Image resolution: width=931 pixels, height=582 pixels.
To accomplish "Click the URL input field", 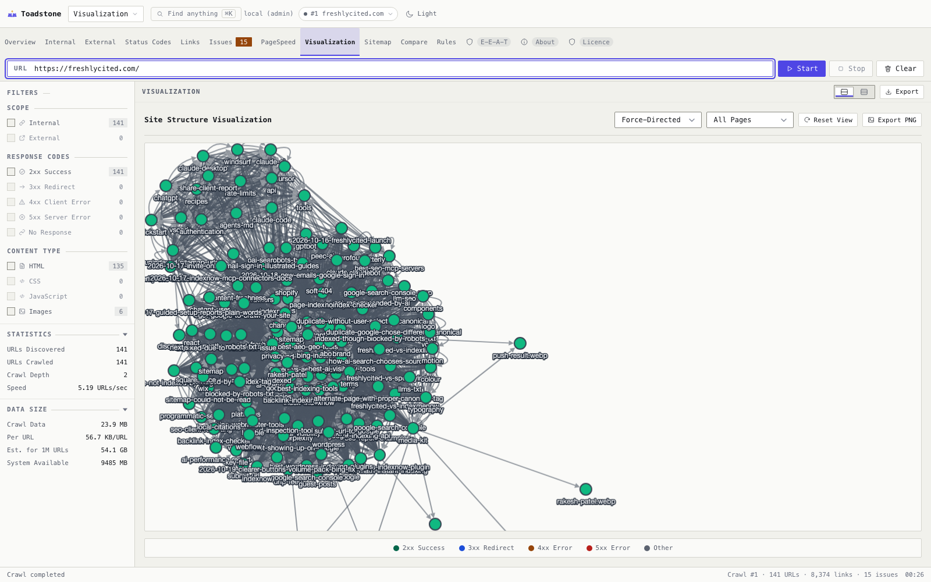I will [390, 69].
